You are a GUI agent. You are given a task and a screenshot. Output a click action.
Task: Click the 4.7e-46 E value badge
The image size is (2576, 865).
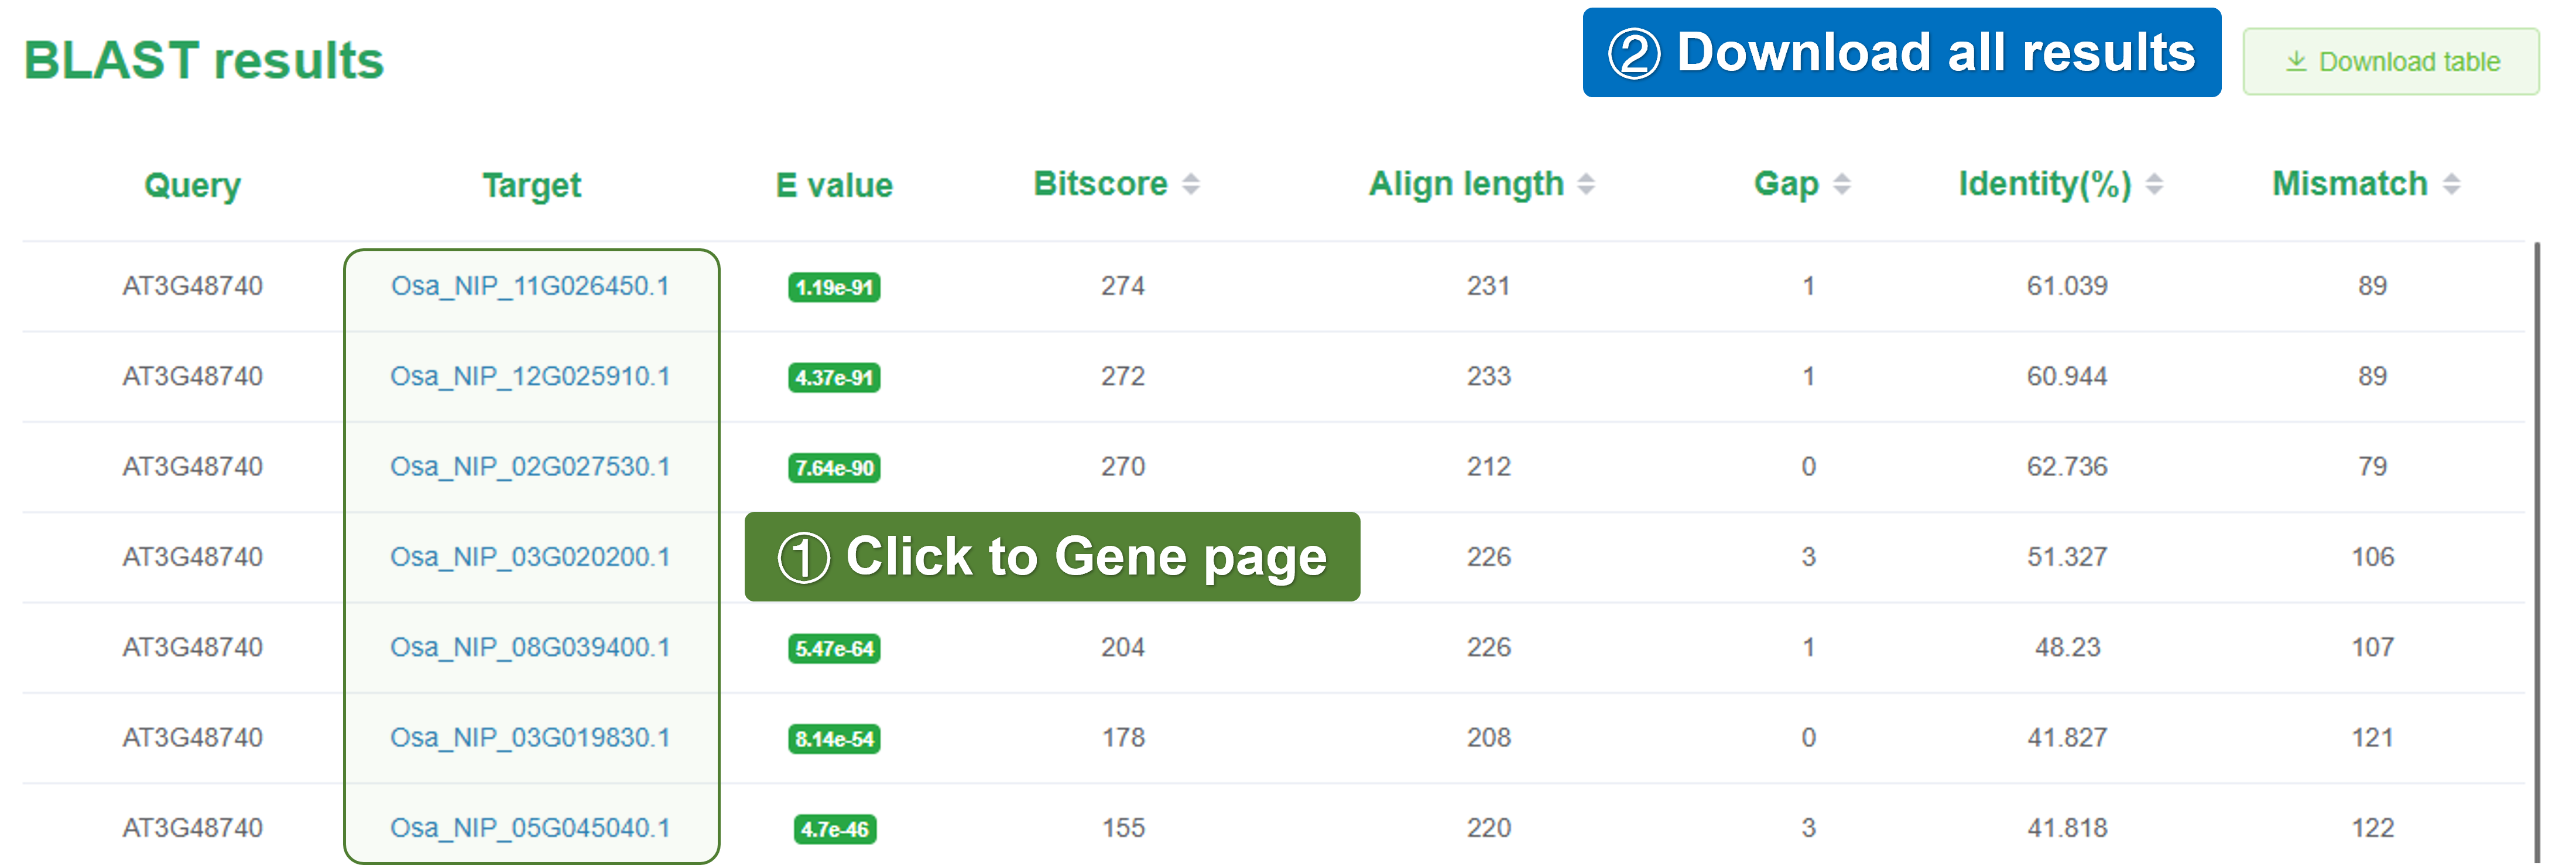[834, 829]
